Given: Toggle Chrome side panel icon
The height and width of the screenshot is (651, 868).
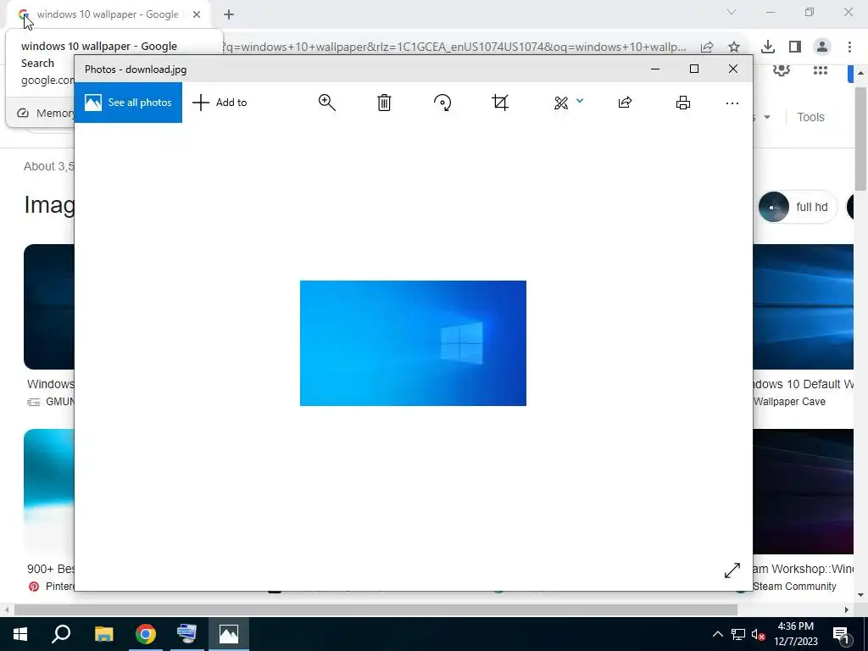Looking at the screenshot, I should pos(795,47).
